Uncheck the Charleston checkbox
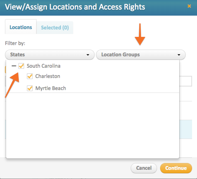The image size is (197, 179). [30, 76]
